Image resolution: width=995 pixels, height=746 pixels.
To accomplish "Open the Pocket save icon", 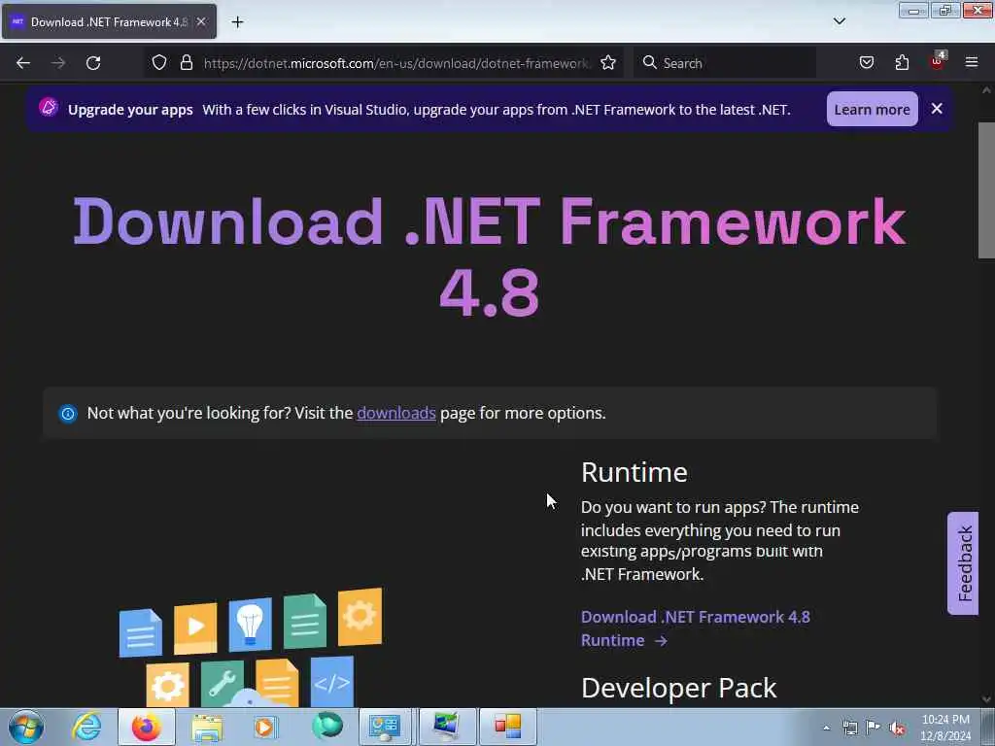I will (x=867, y=62).
